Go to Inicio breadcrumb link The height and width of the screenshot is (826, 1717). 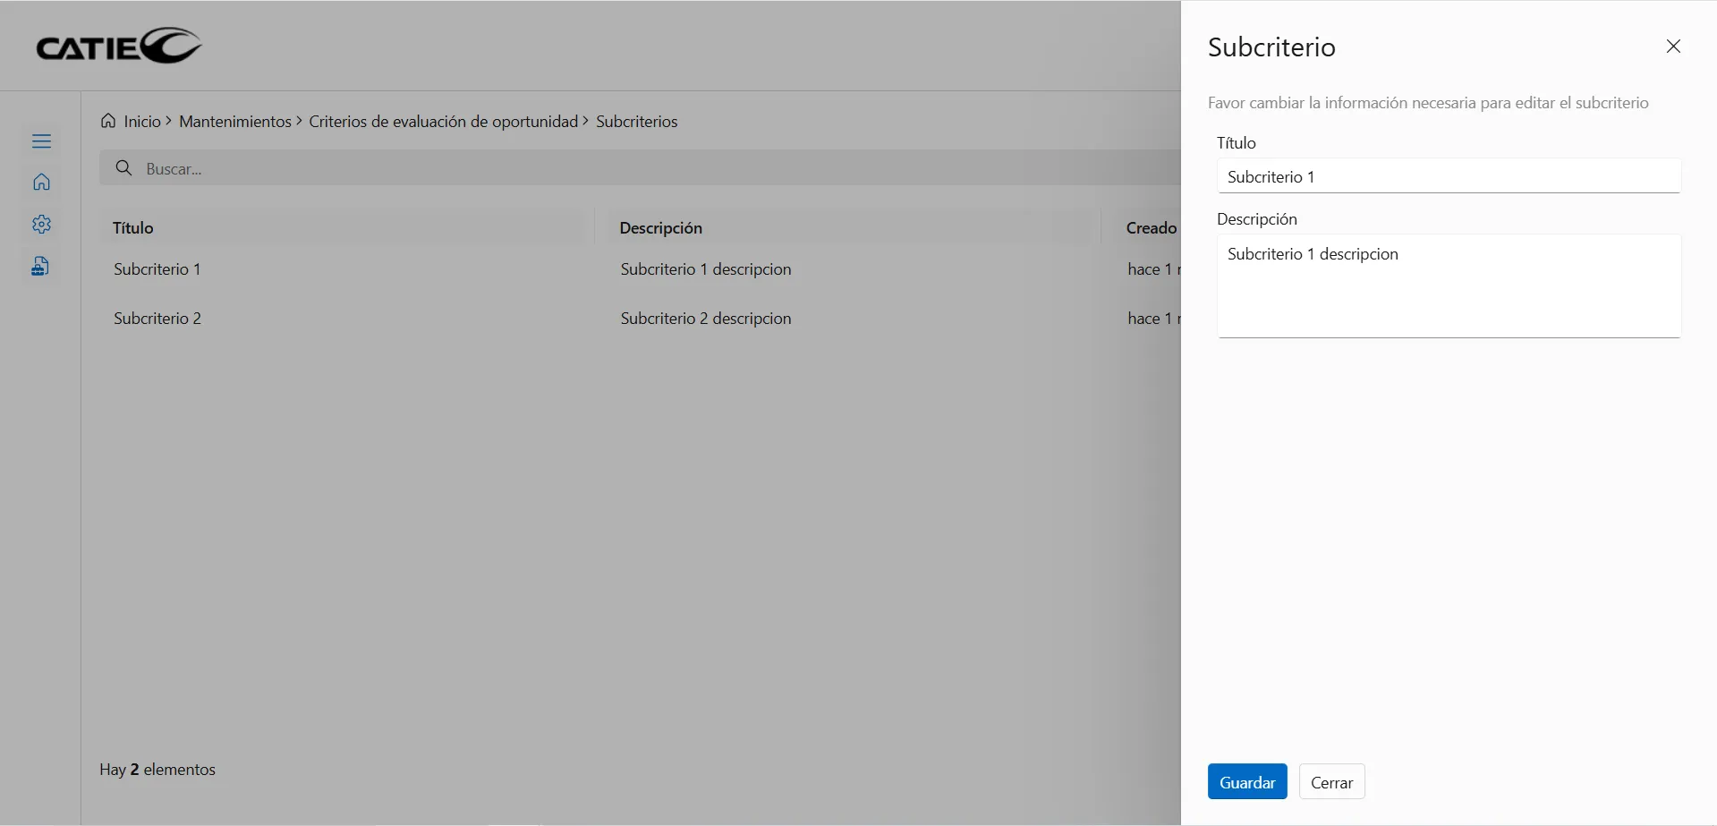tap(142, 122)
